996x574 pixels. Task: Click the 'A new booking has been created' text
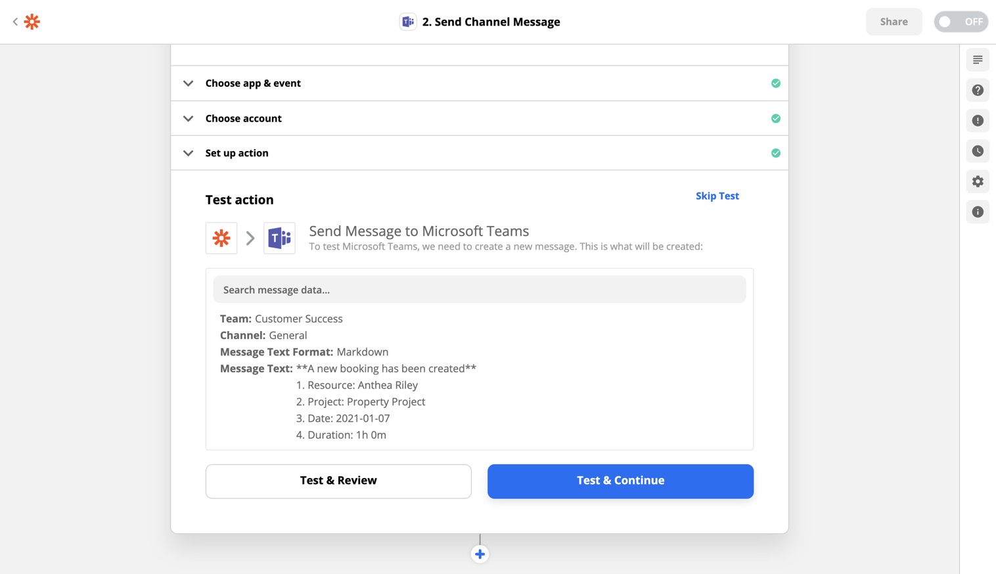(386, 368)
